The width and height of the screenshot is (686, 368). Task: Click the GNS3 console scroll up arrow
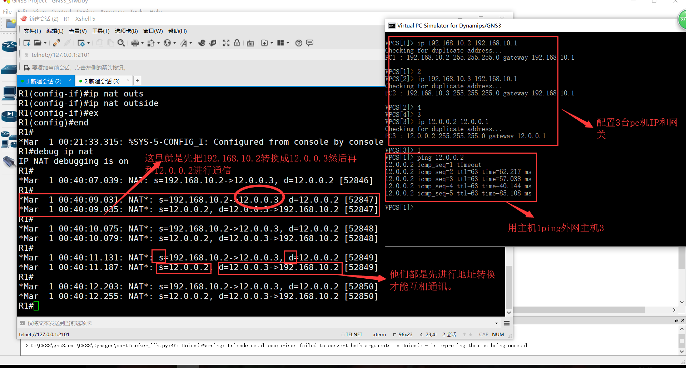(x=682, y=329)
